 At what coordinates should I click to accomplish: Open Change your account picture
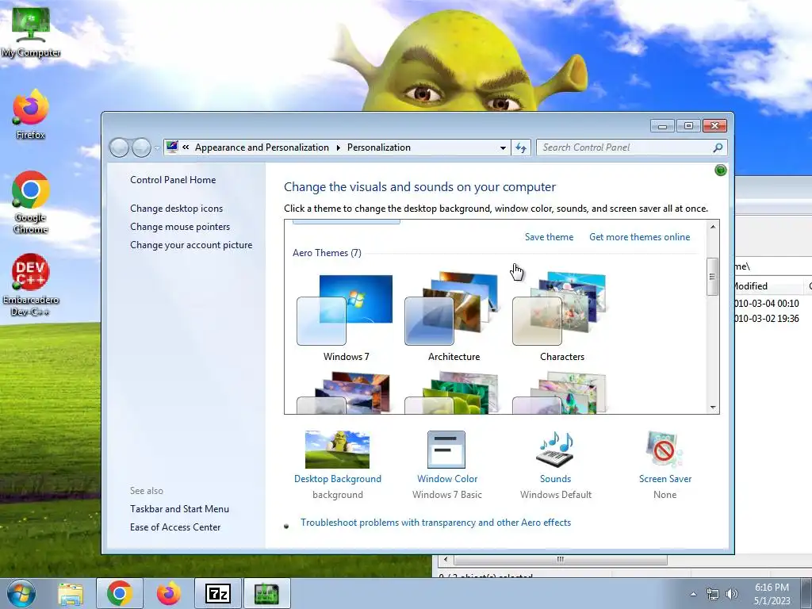pyautogui.click(x=191, y=245)
